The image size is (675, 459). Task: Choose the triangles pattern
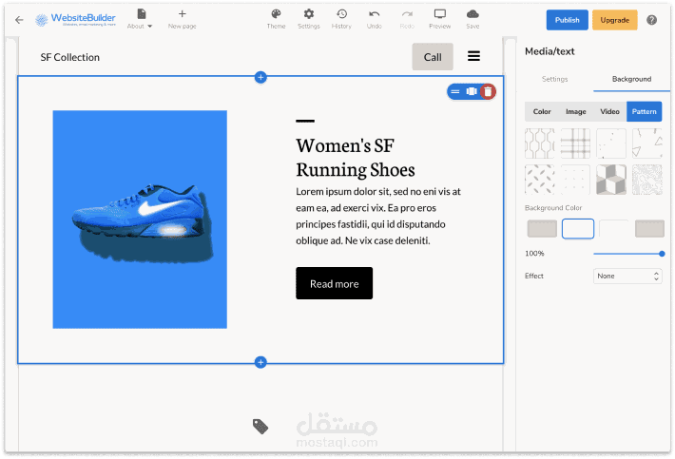coord(647,143)
